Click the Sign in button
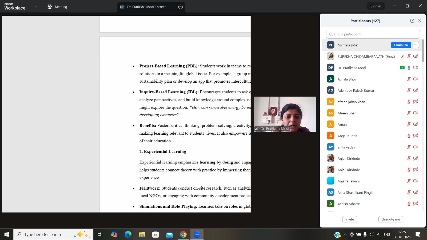This screenshot has width=427, height=240. pos(375,6)
